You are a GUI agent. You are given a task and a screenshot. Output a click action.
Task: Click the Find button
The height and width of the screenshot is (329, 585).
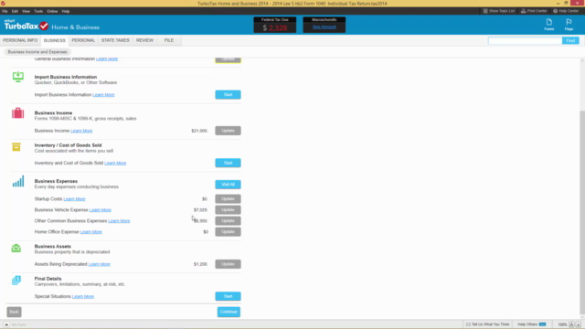pos(570,40)
